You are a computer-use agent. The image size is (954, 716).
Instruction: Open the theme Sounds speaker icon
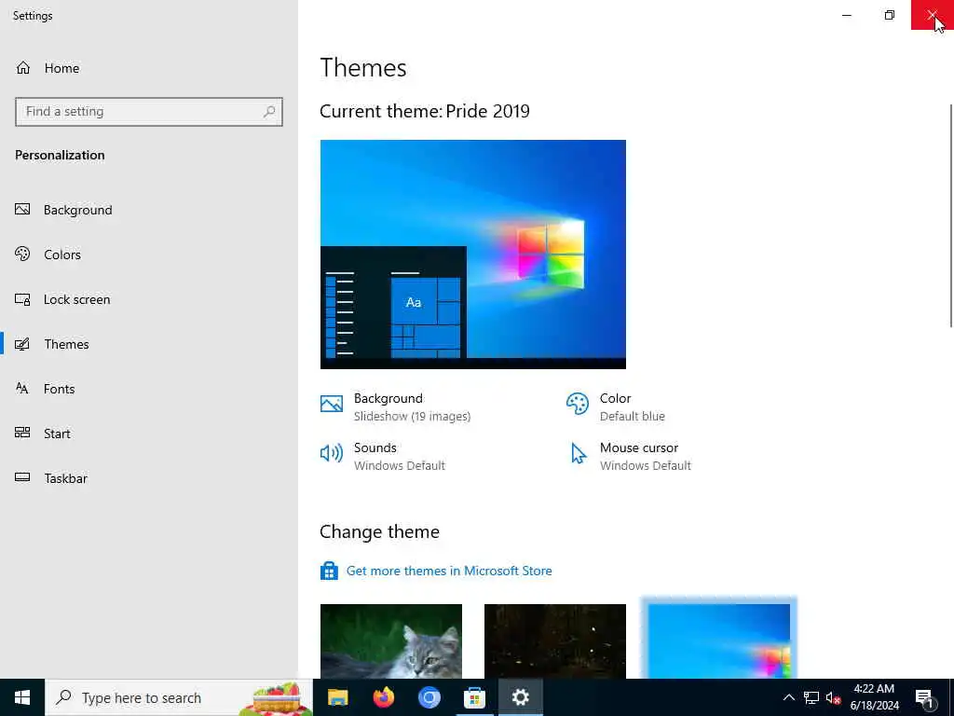click(x=332, y=453)
